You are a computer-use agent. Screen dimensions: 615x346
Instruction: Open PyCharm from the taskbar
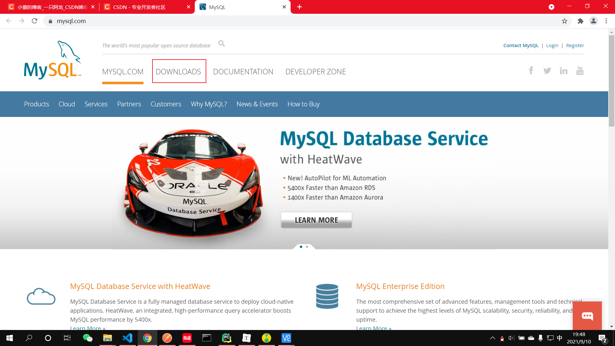tap(227, 338)
